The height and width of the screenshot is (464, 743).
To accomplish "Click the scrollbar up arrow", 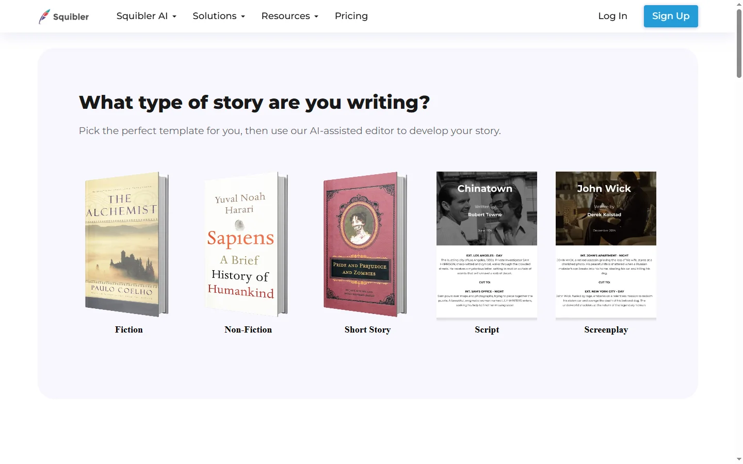I will pos(739,4).
